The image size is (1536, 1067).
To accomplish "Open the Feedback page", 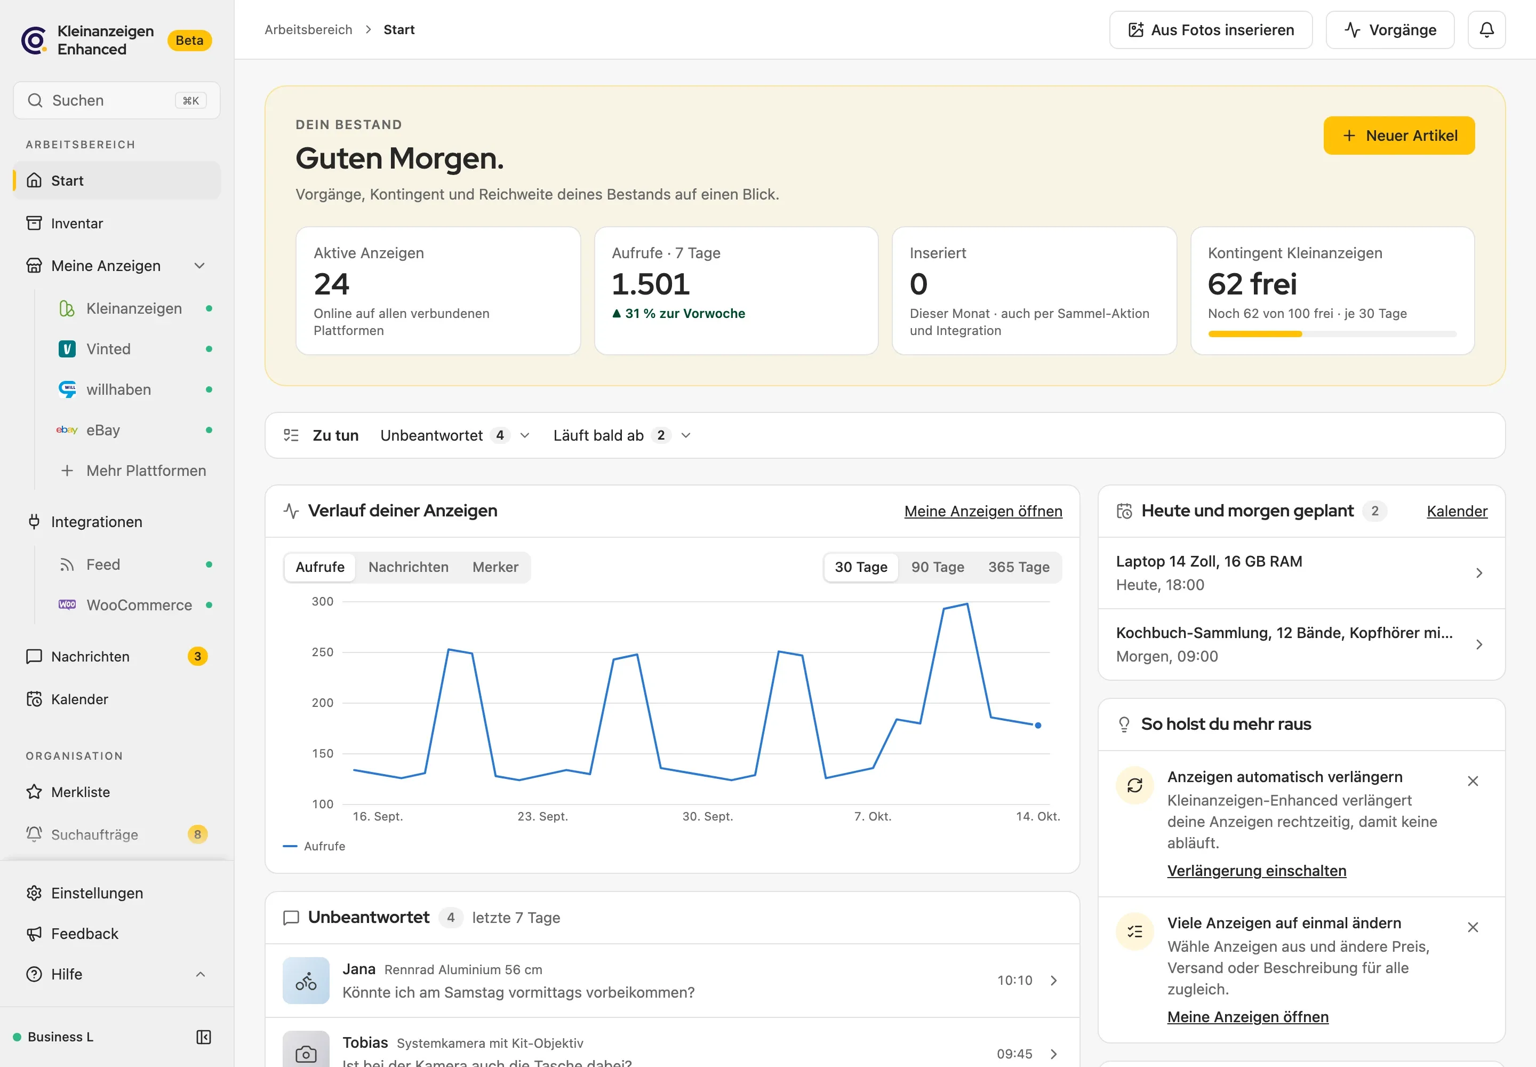I will click(x=117, y=934).
